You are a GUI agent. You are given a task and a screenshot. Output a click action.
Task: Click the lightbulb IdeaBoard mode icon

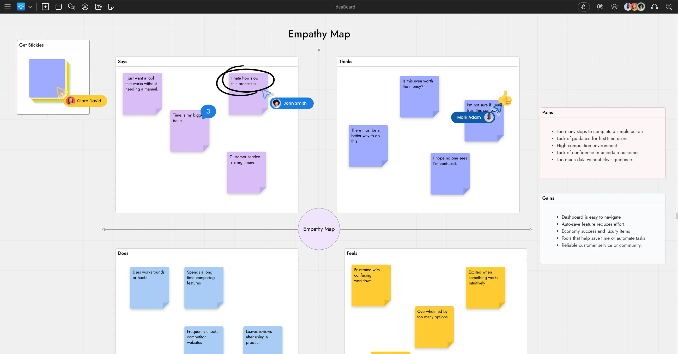pyautogui.click(x=21, y=7)
